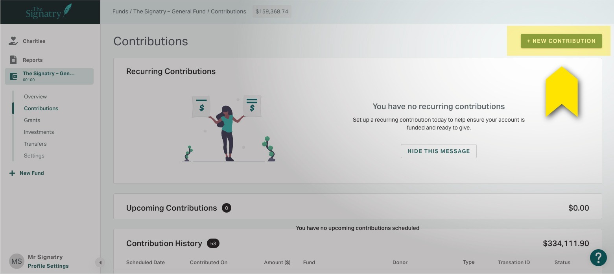
Task: Go to the Transfers section
Action: [35, 144]
